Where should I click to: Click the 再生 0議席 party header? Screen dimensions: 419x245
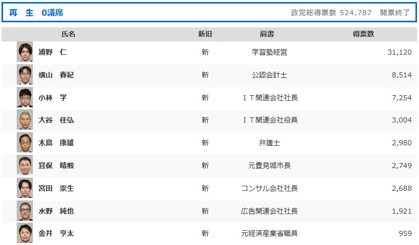pyautogui.click(x=36, y=13)
